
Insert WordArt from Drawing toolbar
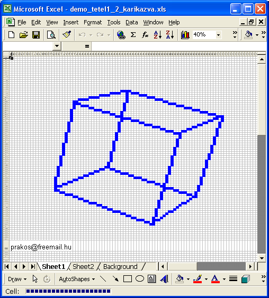click(164, 279)
